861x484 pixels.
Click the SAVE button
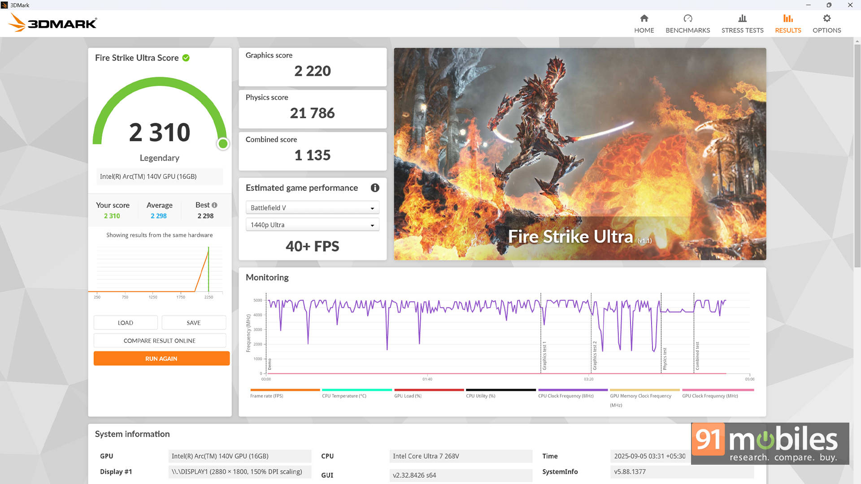[194, 323]
